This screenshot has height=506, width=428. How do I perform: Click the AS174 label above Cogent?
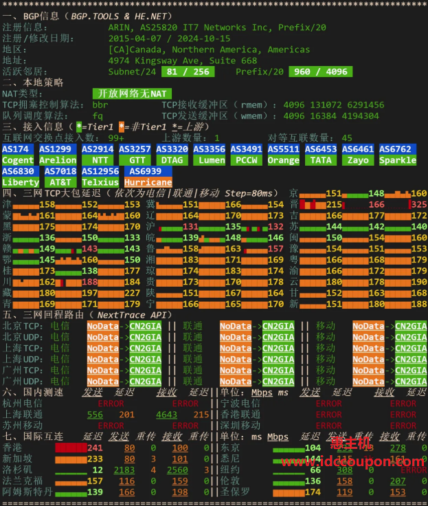click(18, 149)
